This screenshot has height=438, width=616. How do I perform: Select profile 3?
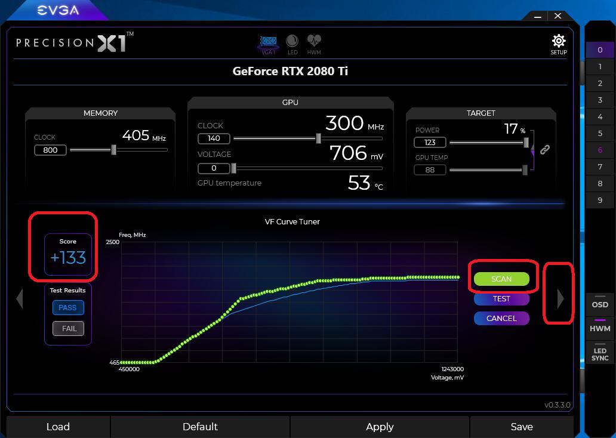[600, 100]
